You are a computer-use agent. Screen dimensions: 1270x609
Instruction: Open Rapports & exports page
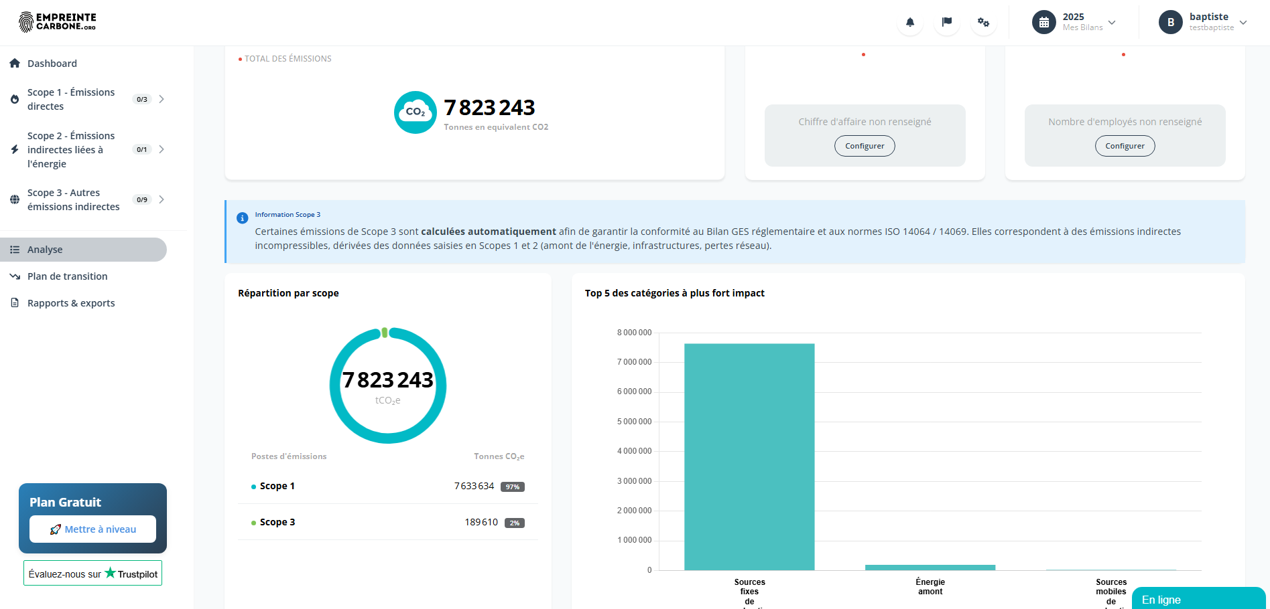coord(71,303)
